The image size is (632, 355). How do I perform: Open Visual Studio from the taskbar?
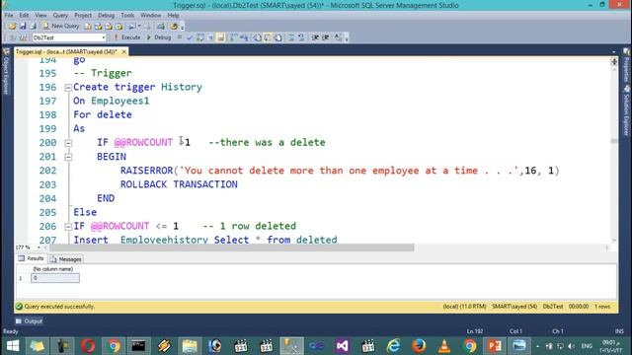(342, 346)
